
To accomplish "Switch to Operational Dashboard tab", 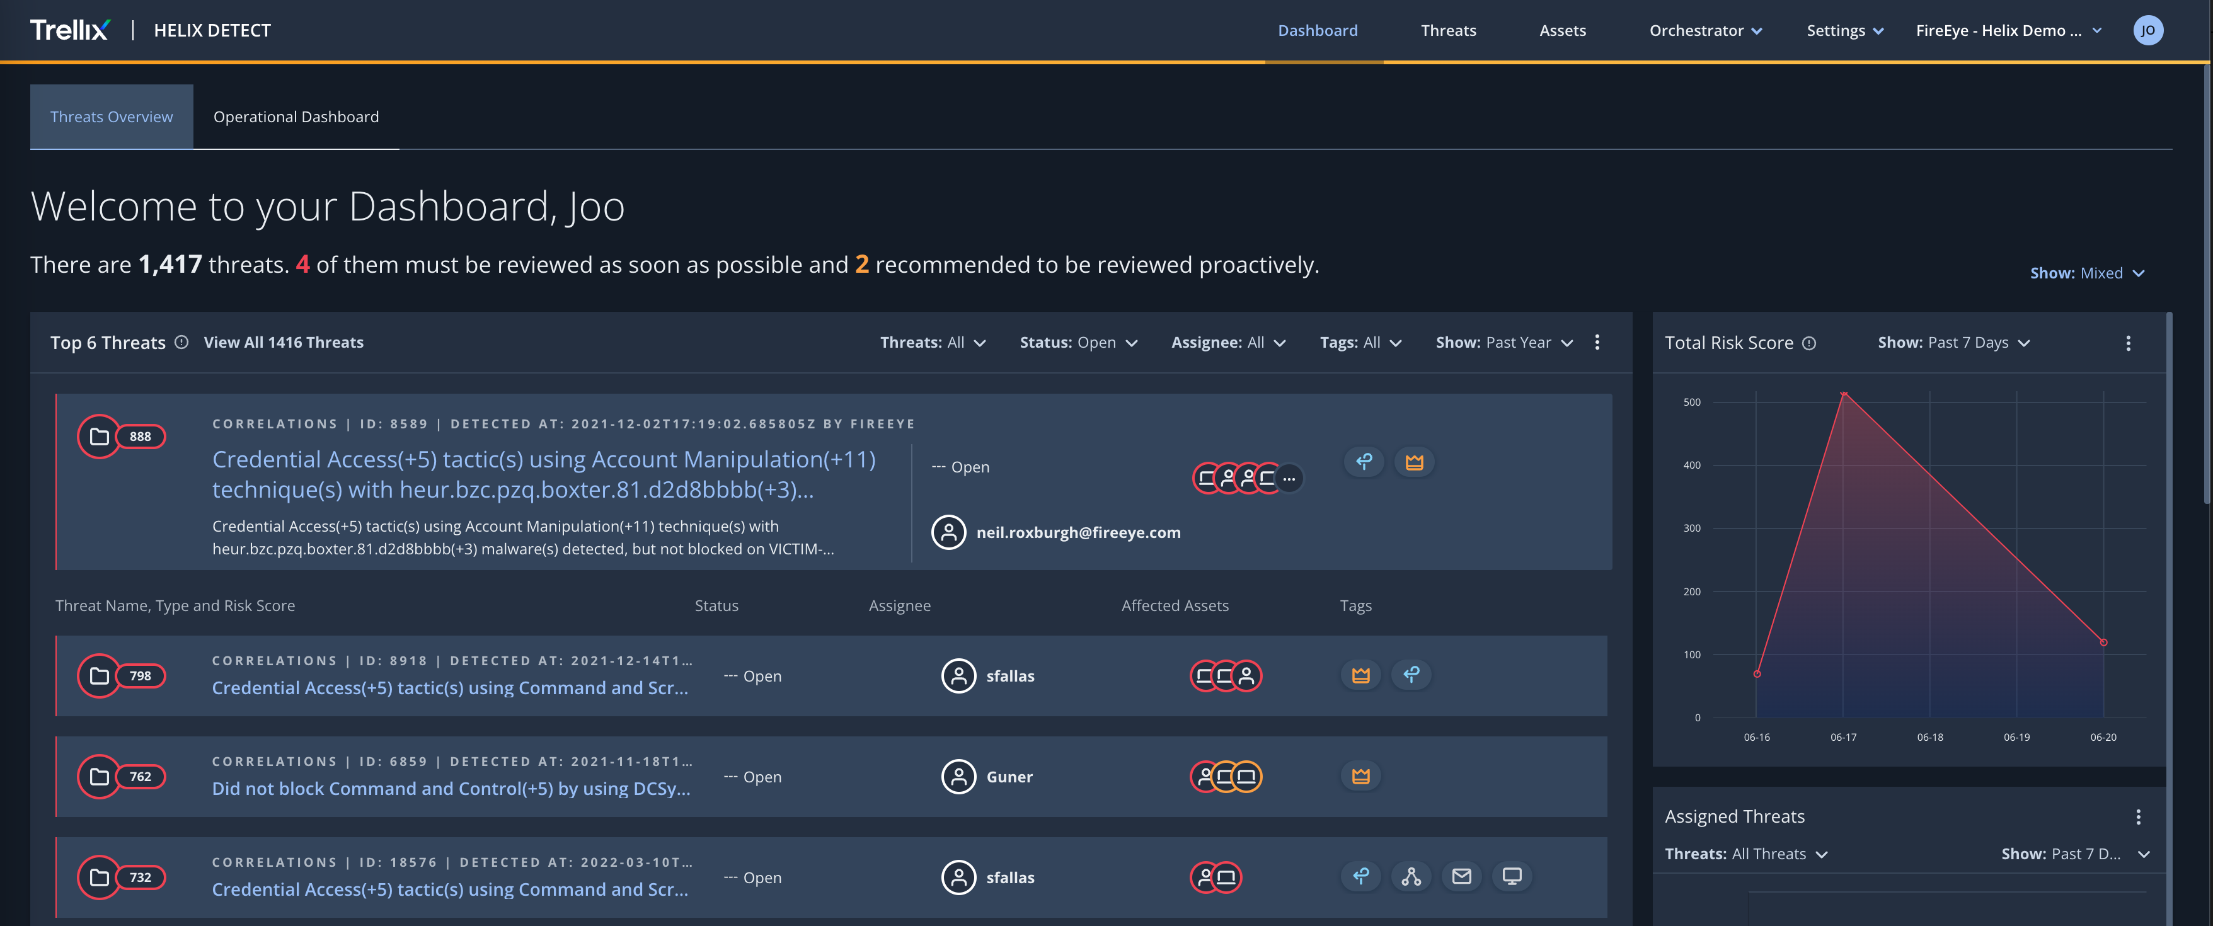I will click(296, 117).
